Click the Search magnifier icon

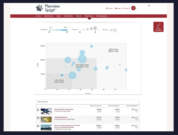point(123,8)
